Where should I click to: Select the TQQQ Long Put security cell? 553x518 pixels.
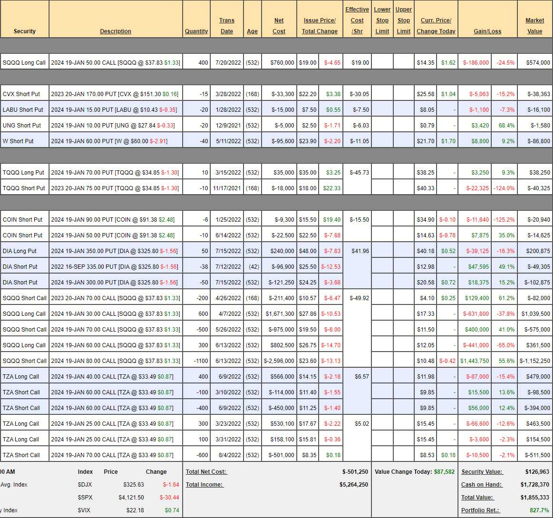point(23,173)
